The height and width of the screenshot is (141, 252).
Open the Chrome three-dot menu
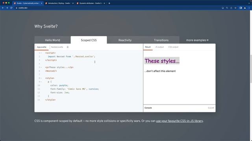[x=249, y=8]
